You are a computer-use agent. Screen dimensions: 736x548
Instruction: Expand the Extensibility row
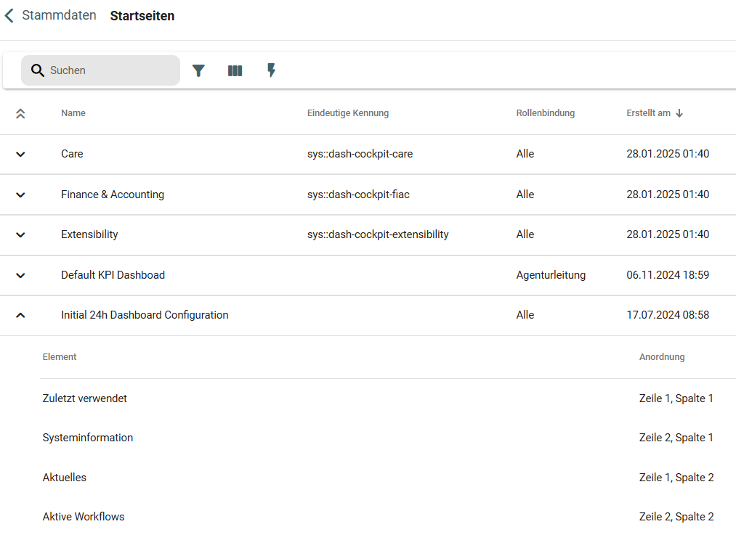(x=20, y=234)
